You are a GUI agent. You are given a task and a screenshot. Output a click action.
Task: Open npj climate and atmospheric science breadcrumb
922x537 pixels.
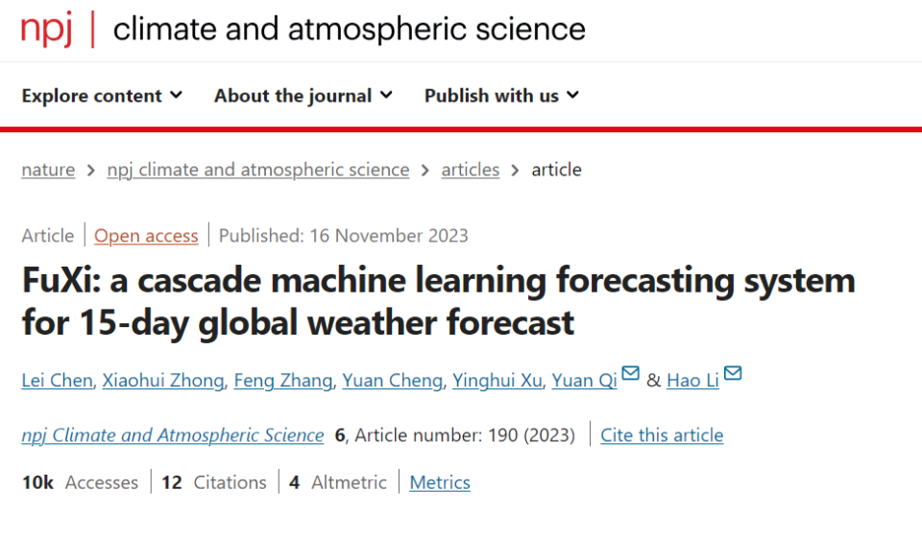click(x=258, y=170)
